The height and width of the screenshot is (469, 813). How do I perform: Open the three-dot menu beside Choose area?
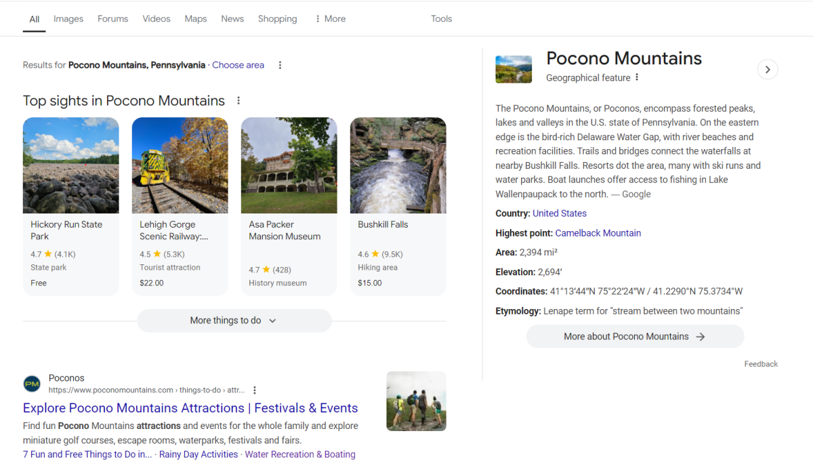(280, 65)
